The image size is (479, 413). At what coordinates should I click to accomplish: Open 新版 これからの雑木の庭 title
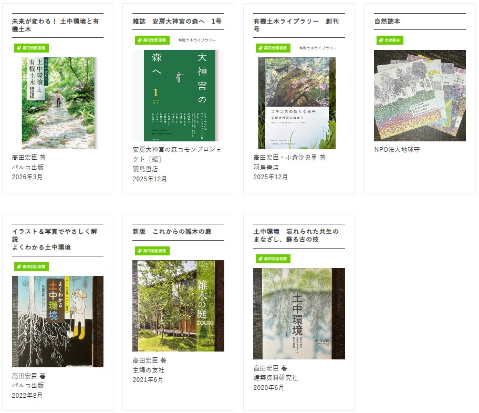pyautogui.click(x=172, y=231)
